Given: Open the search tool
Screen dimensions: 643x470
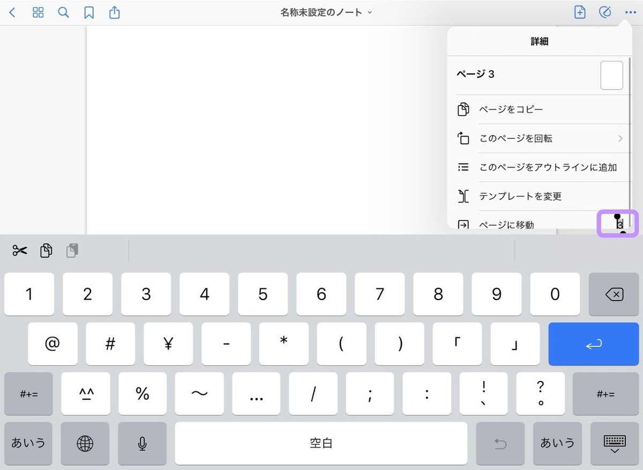Looking at the screenshot, I should [63, 12].
